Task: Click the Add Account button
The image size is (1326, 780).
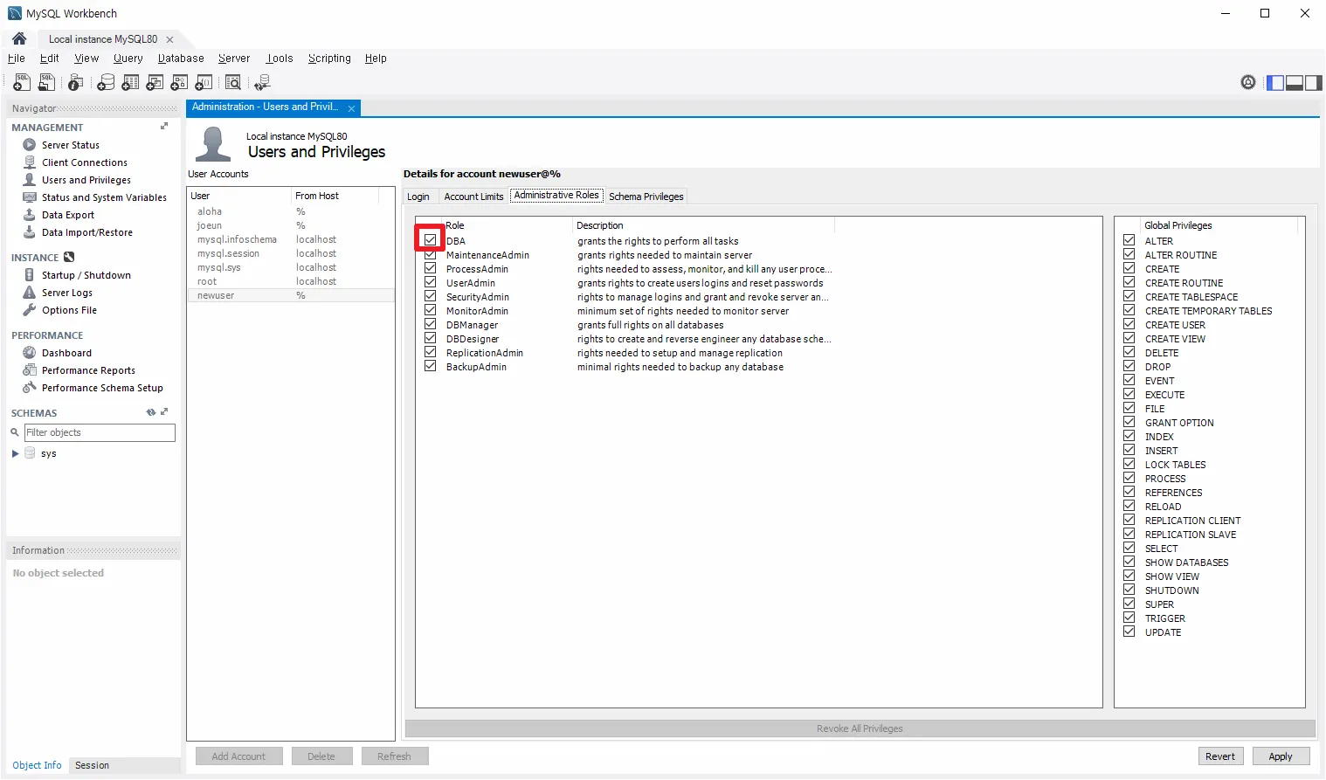Action: pyautogui.click(x=238, y=756)
